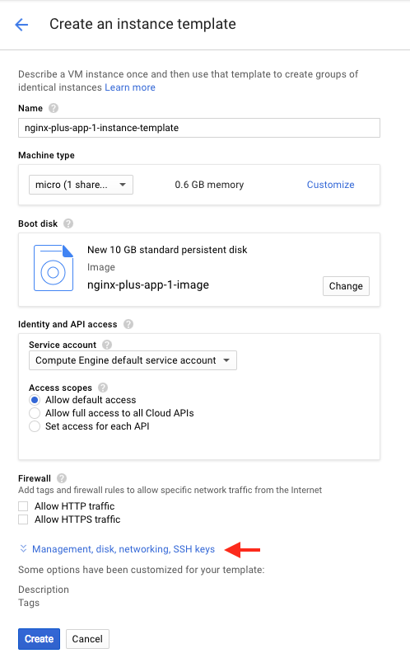Click the boot disk image icon
This screenshot has width=410, height=658.
click(x=54, y=268)
